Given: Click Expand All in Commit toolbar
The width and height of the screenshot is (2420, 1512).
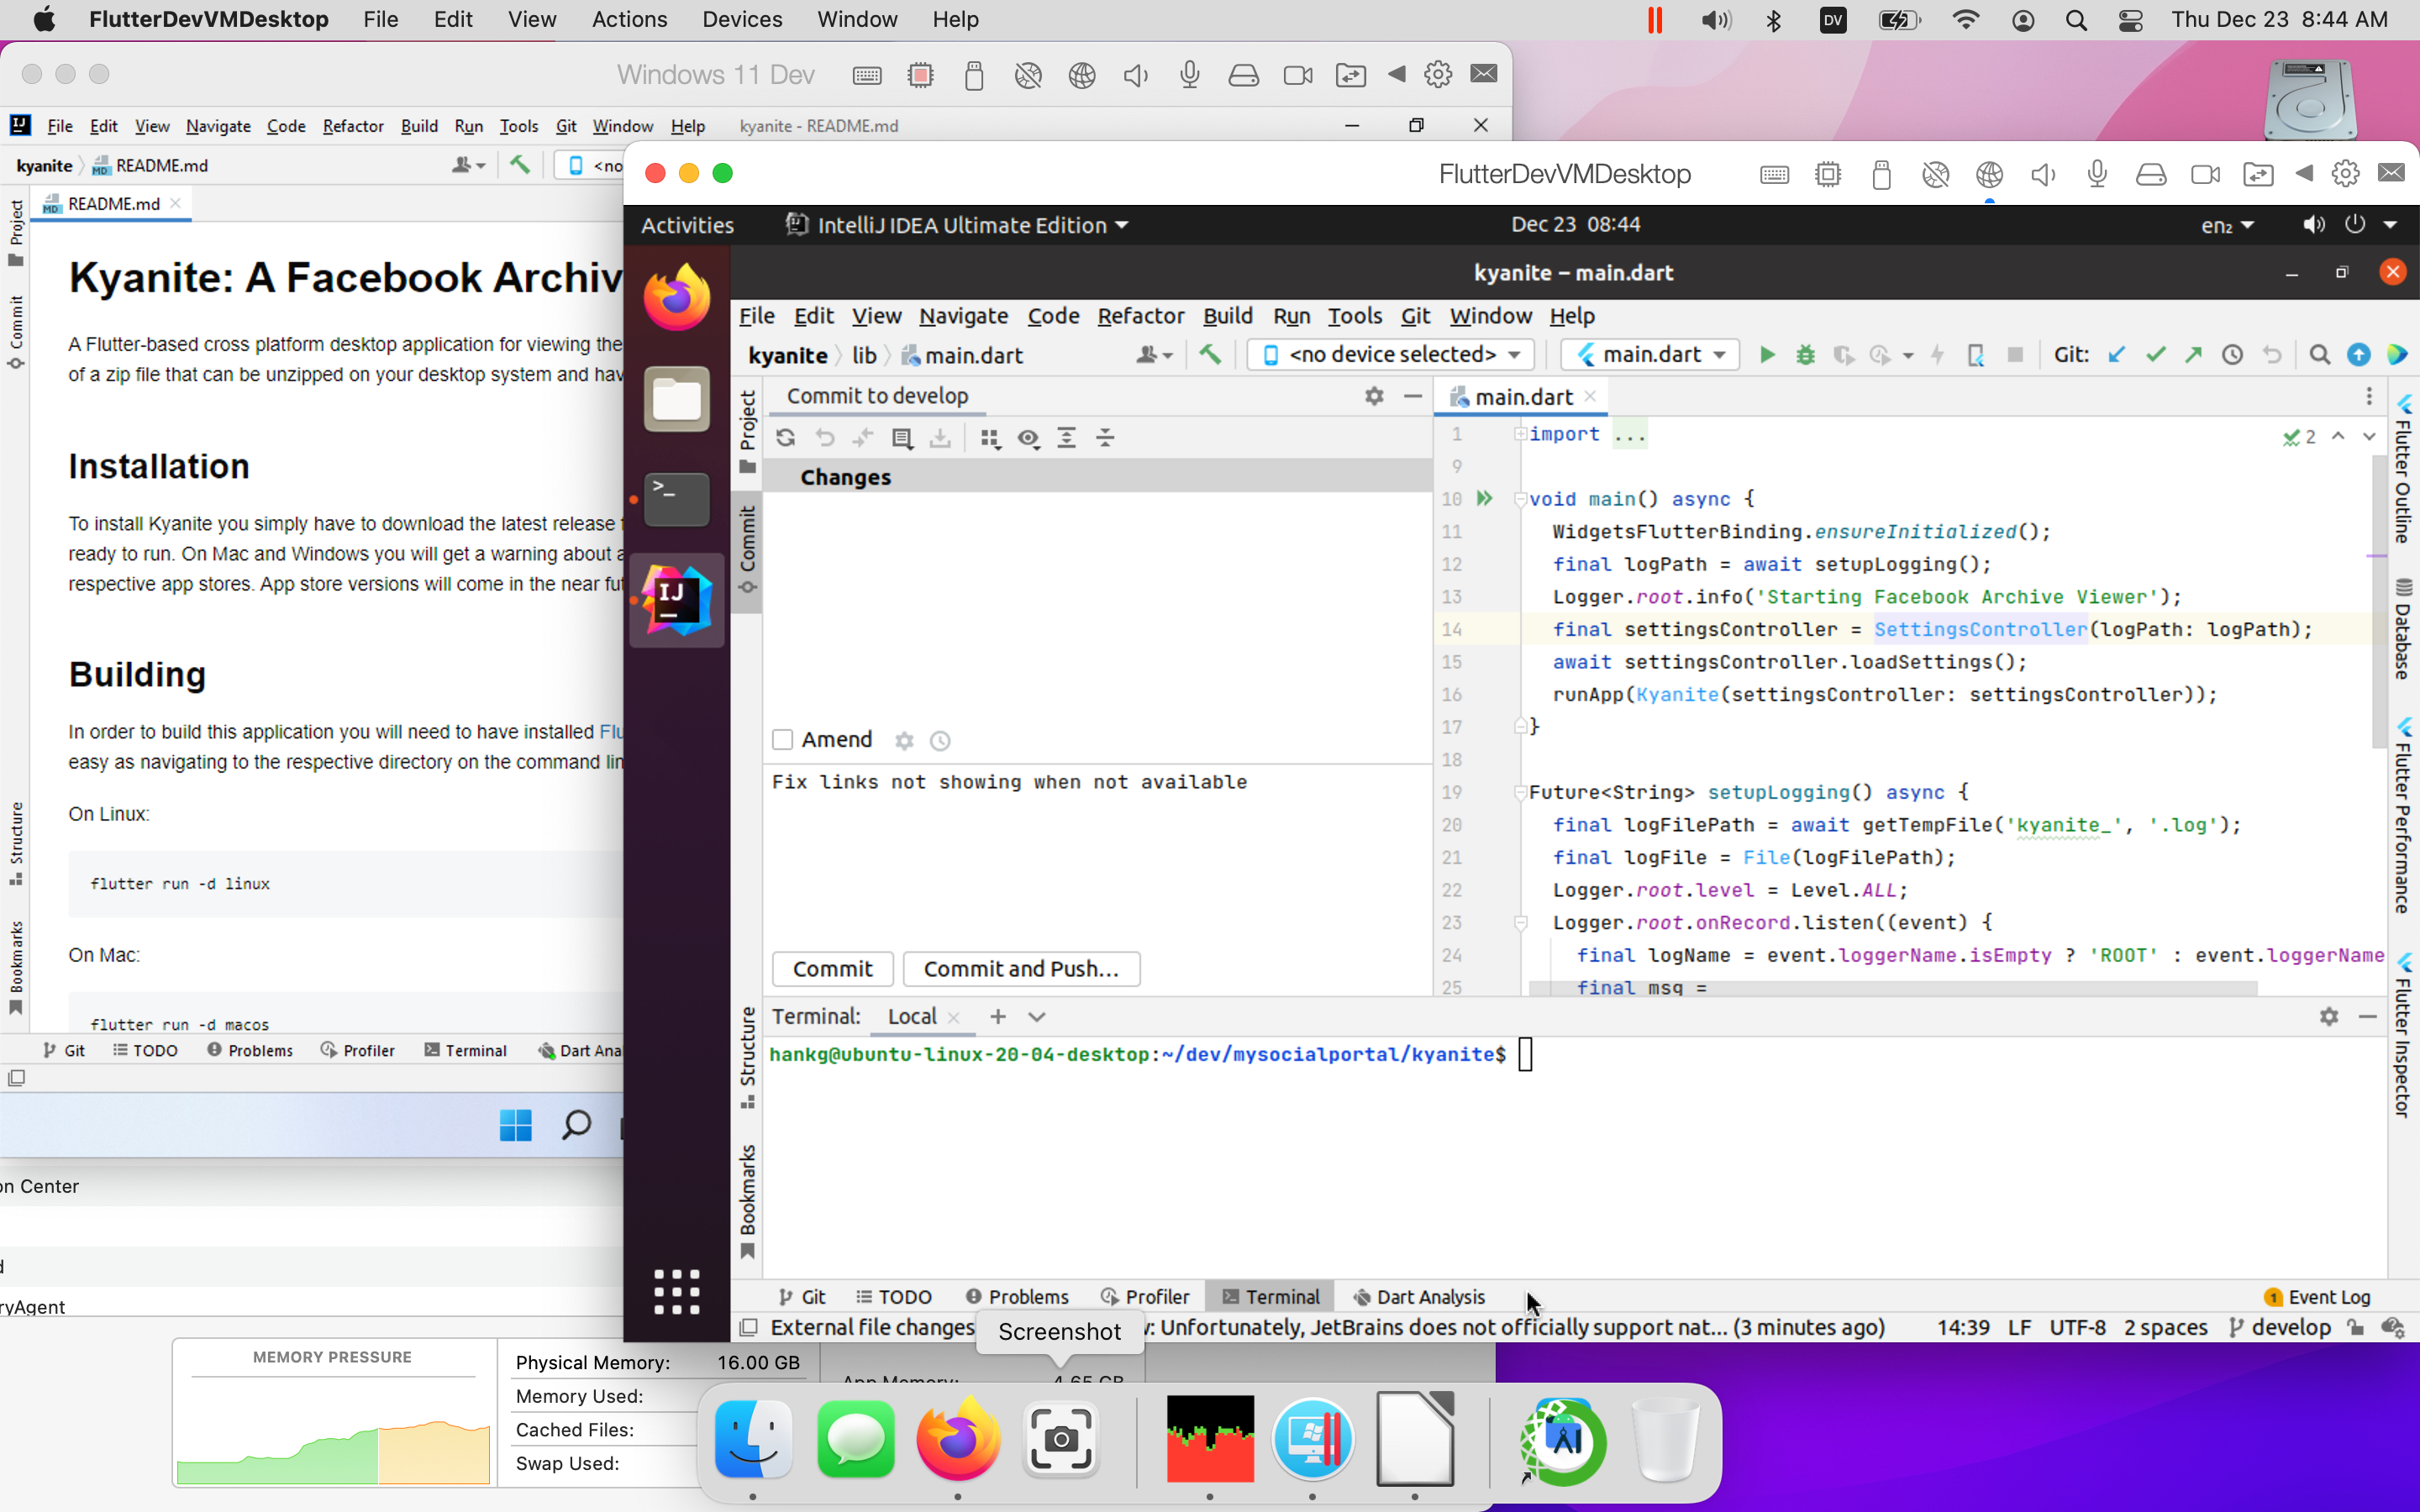Looking at the screenshot, I should point(1067,438).
